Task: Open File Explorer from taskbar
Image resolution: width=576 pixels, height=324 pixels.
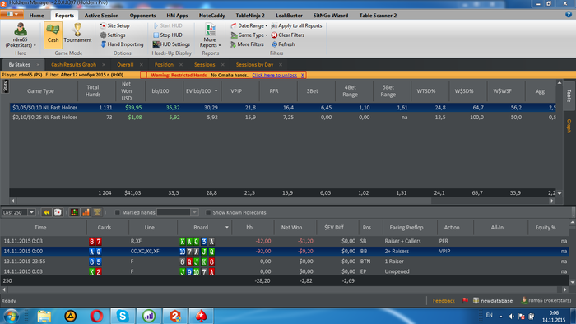Action: [44, 316]
